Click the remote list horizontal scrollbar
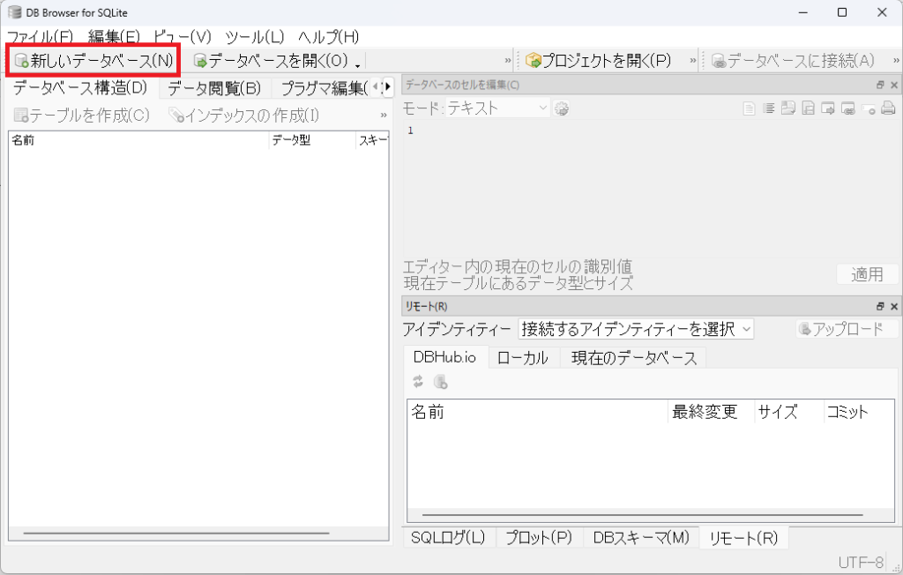The width and height of the screenshot is (903, 575). click(642, 515)
